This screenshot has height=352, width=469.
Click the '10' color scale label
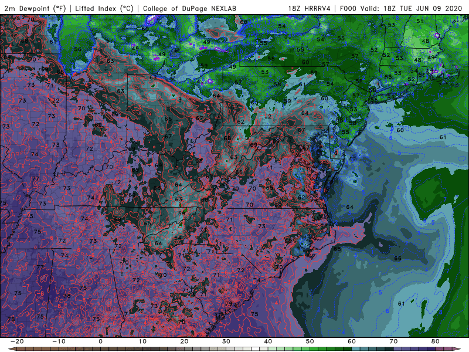pos(142,341)
